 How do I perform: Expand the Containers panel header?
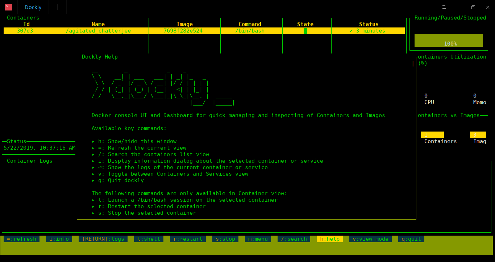23,17
